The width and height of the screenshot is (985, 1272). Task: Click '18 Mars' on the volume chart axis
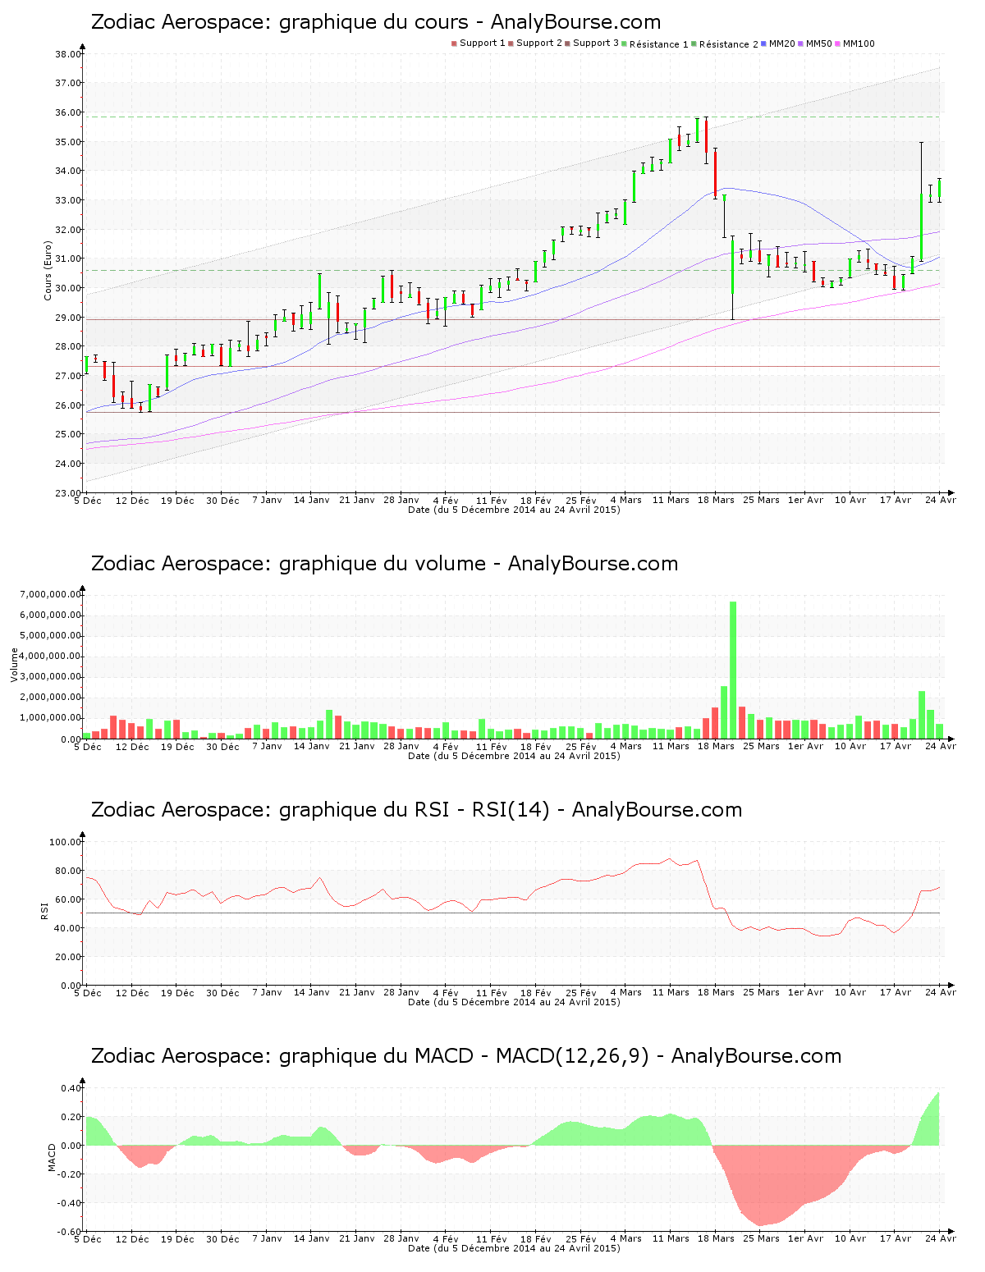tap(716, 746)
